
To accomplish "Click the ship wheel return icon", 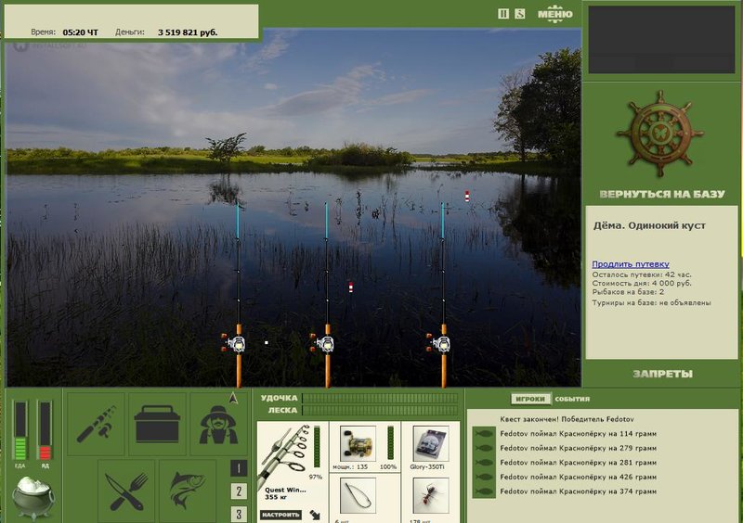I will click(659, 133).
